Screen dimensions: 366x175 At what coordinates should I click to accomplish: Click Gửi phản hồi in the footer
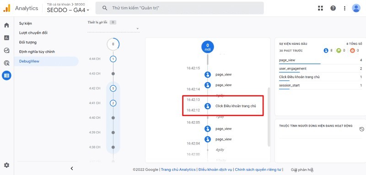pyautogui.click(x=302, y=170)
